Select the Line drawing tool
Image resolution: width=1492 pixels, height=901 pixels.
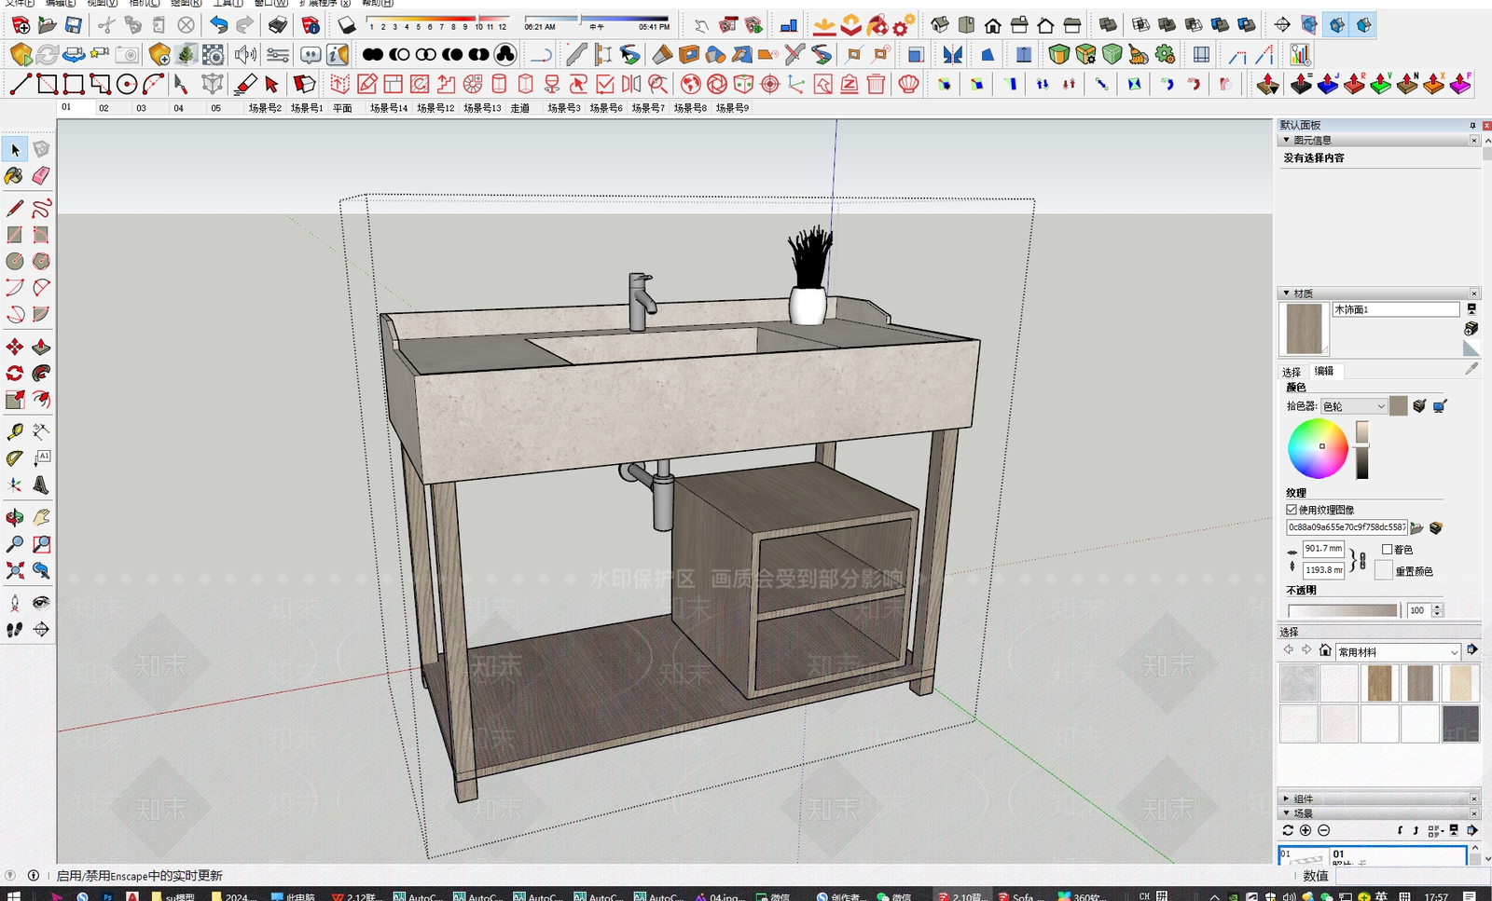15,208
